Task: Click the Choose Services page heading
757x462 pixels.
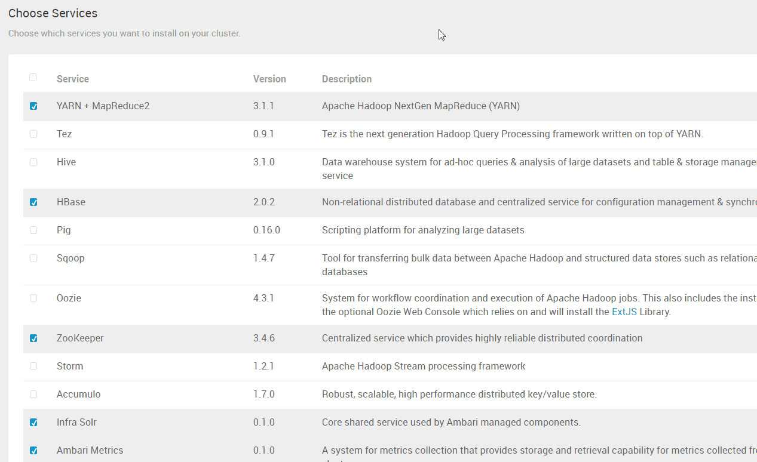Action: 53,13
